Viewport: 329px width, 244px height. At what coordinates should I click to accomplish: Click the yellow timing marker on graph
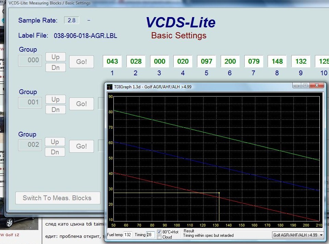pyautogui.click(x=219, y=193)
